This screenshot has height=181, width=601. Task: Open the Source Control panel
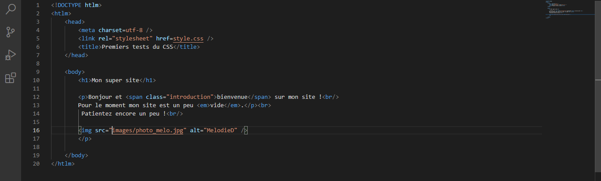pyautogui.click(x=11, y=32)
